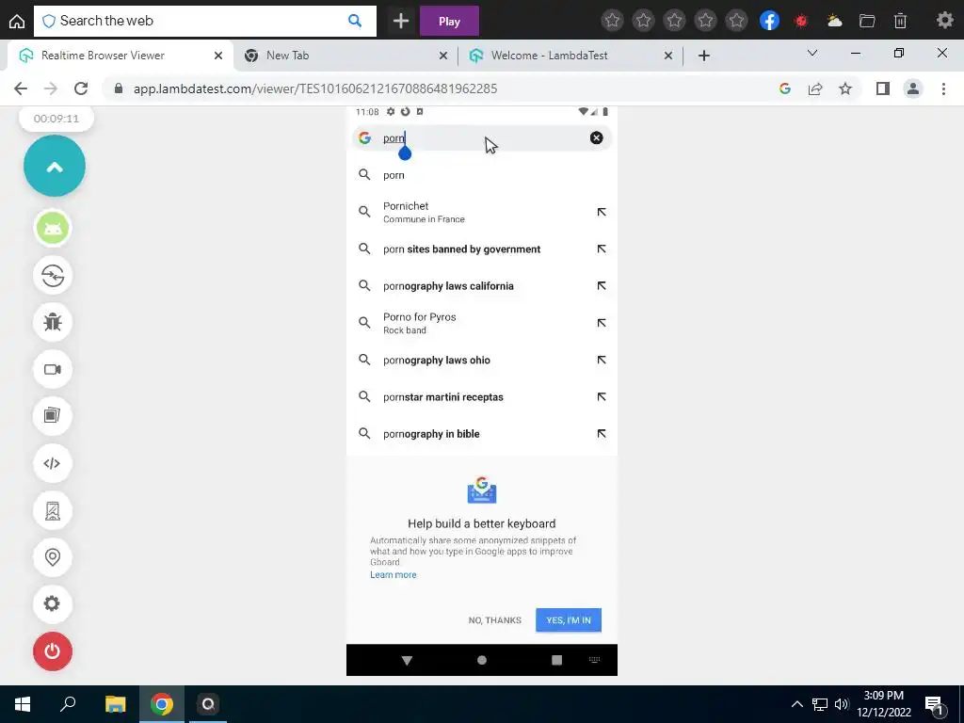
Task: Select the 'porn' search suggestion row
Action: pos(482,175)
